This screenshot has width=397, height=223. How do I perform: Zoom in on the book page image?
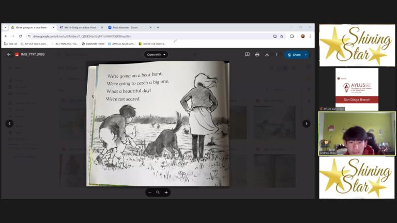pyautogui.click(x=166, y=193)
